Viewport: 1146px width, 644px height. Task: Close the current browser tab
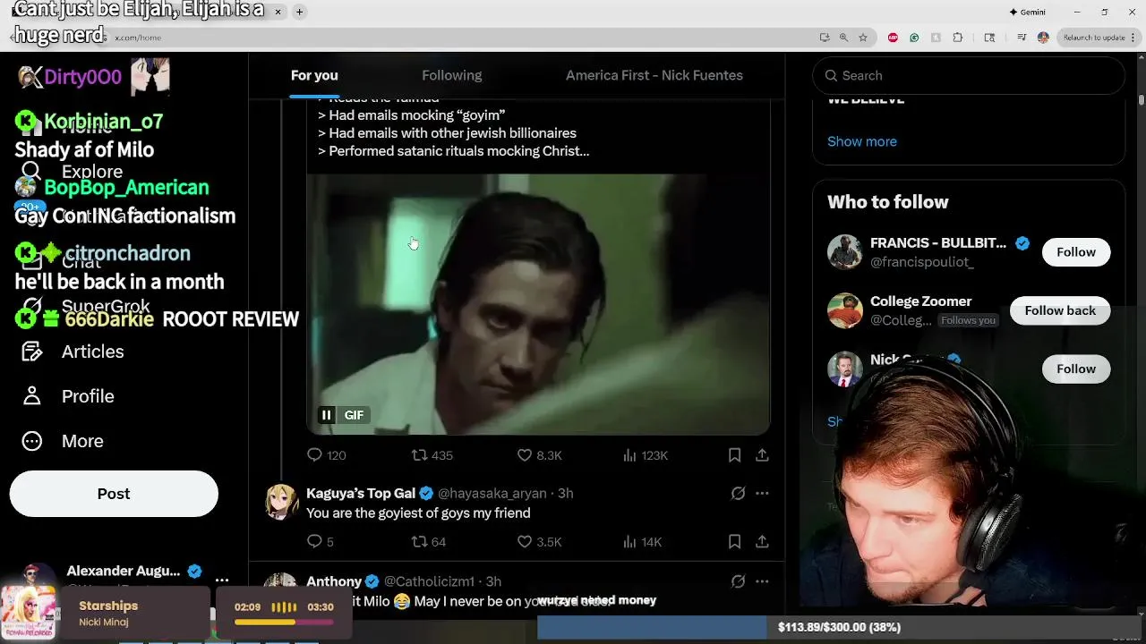click(278, 12)
